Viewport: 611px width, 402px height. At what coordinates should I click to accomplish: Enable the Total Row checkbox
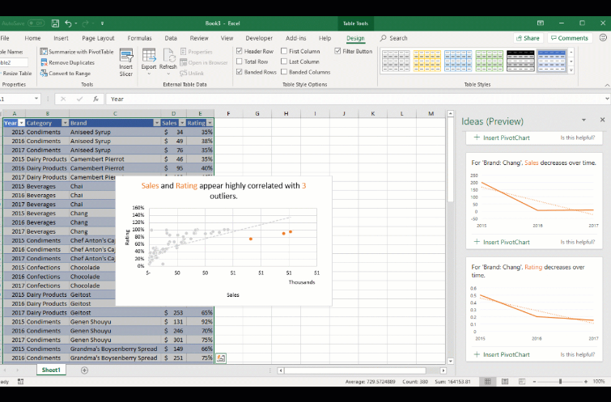coord(239,61)
